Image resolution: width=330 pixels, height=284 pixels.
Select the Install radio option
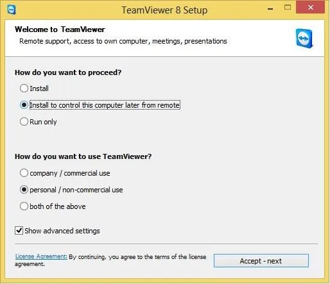24,88
